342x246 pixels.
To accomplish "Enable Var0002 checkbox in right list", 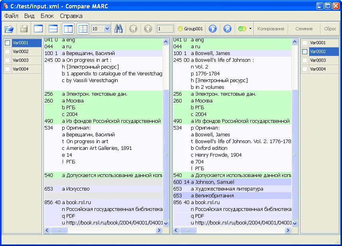I will [304, 52].
